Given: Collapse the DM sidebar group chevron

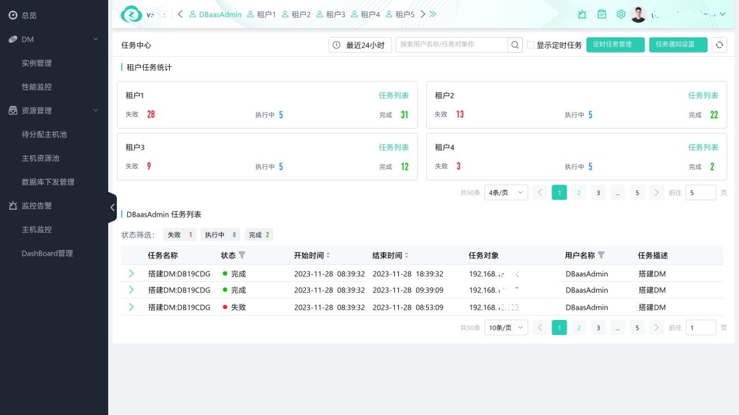Looking at the screenshot, I should [x=96, y=39].
